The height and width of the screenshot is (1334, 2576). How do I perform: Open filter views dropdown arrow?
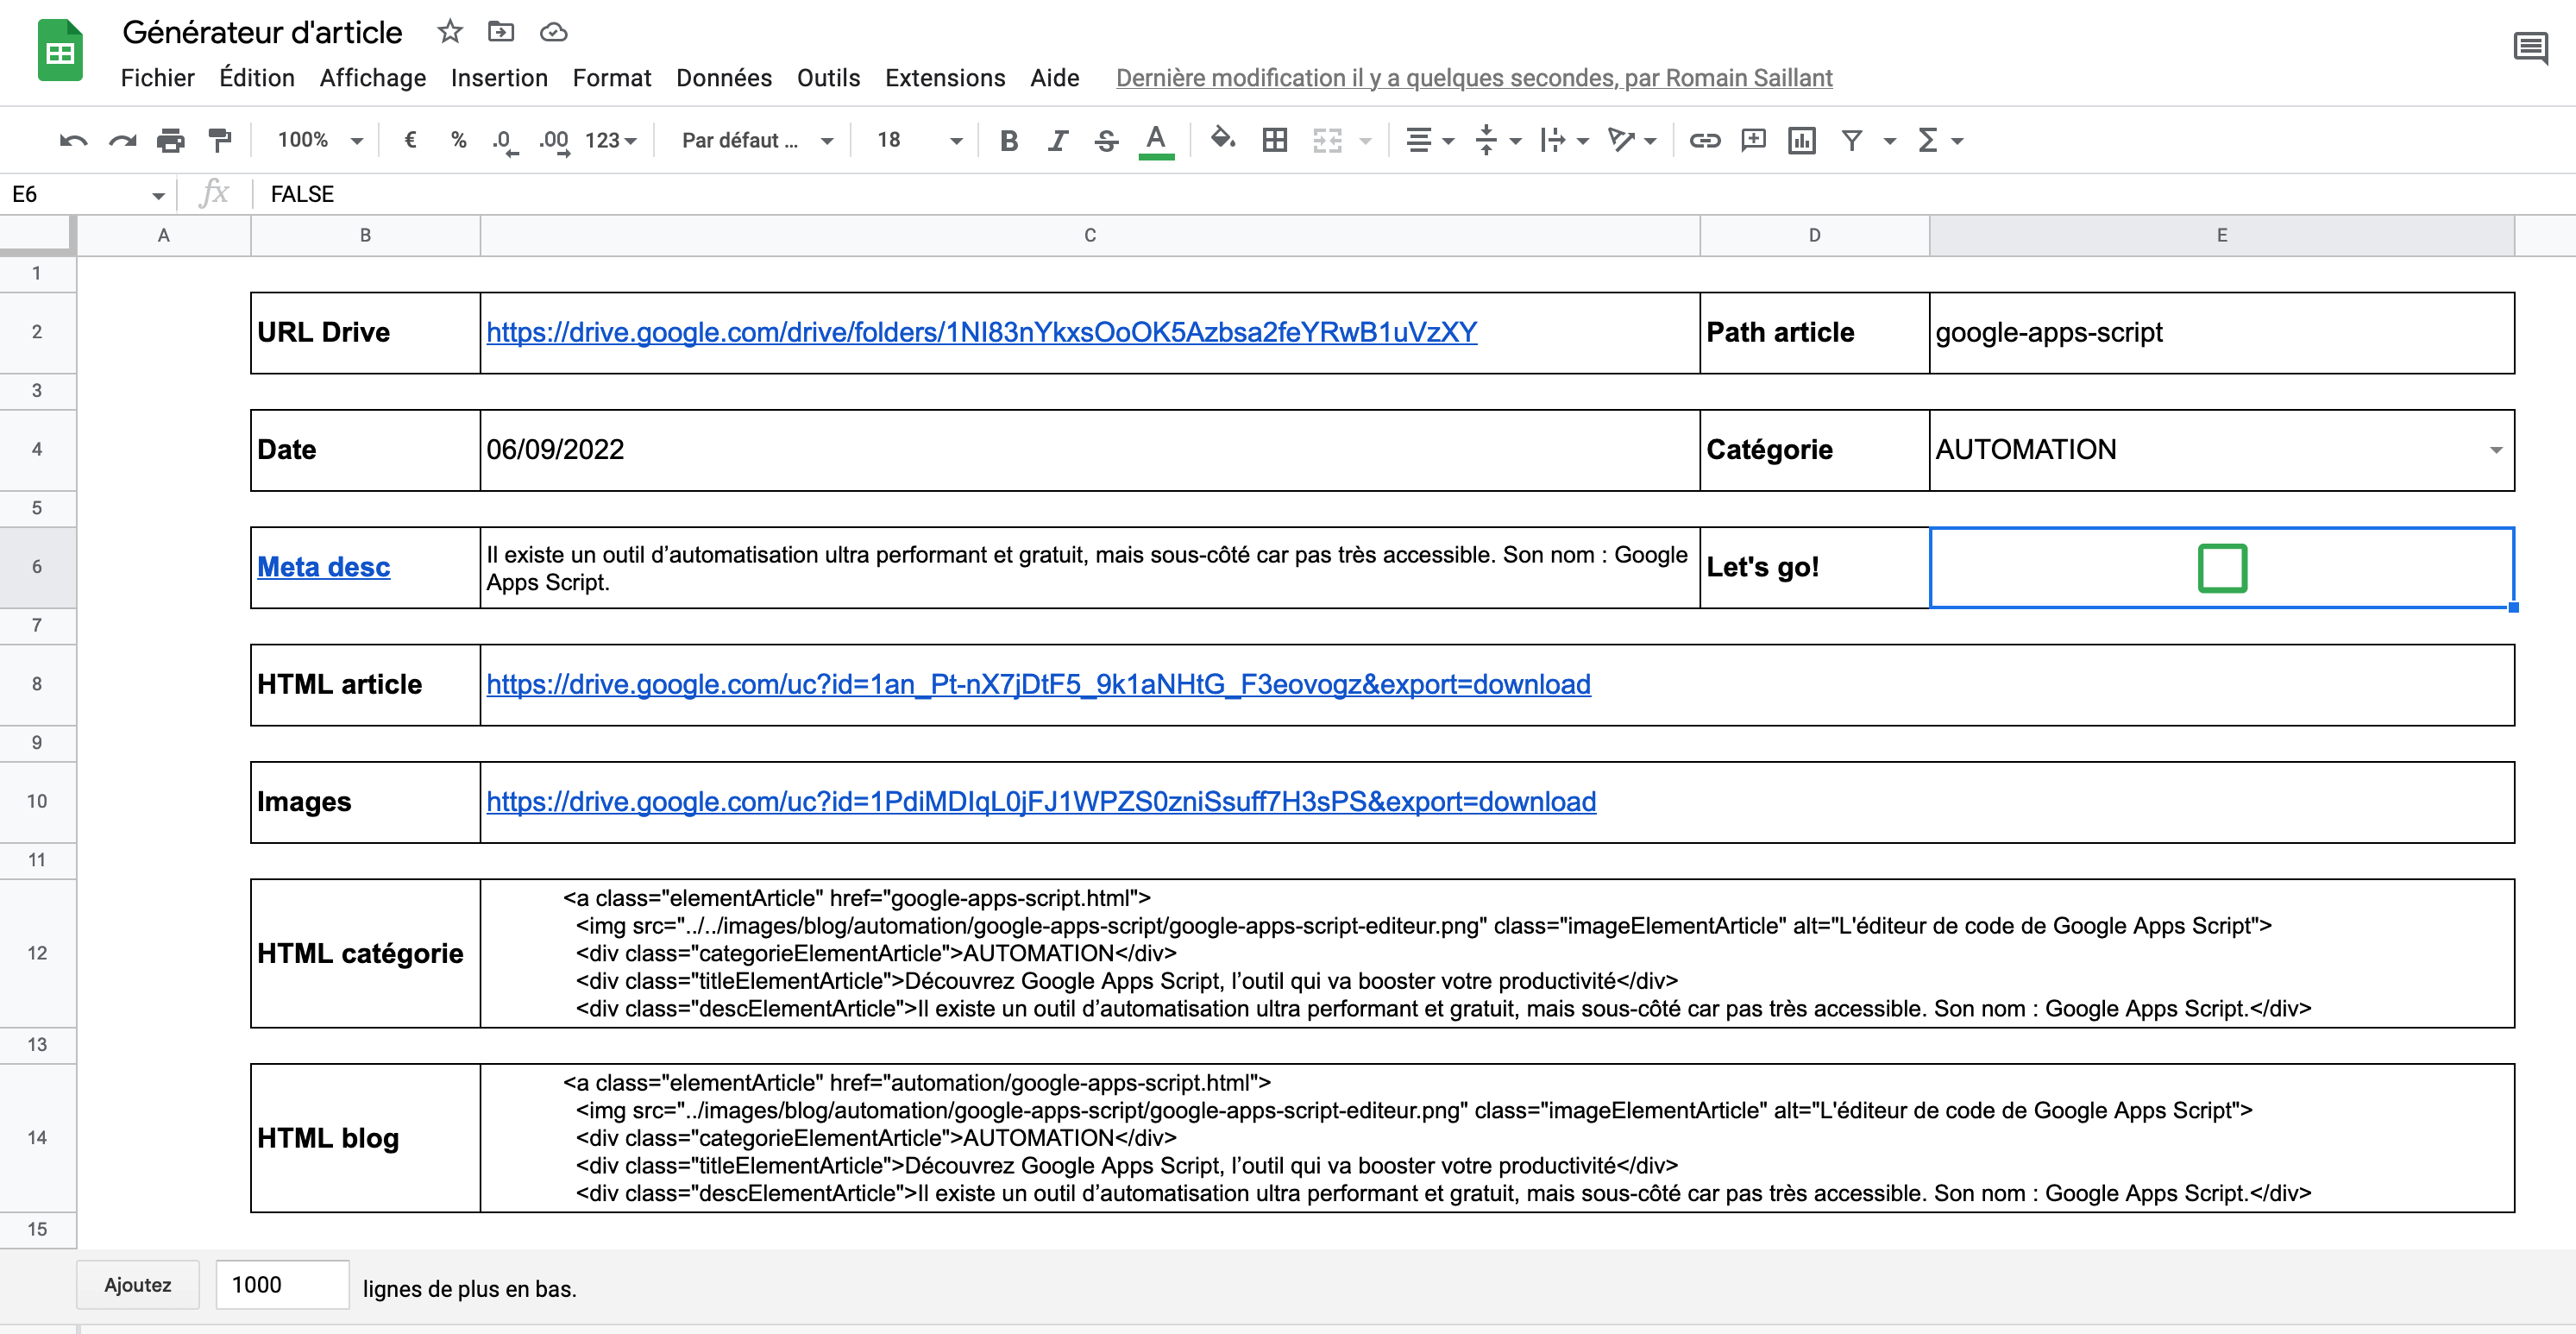pos(1889,141)
